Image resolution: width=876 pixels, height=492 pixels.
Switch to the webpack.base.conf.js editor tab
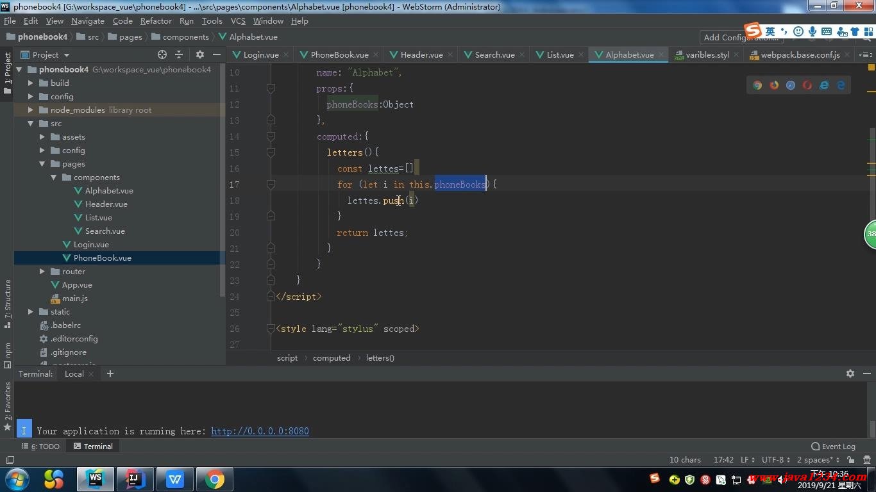[x=800, y=54]
